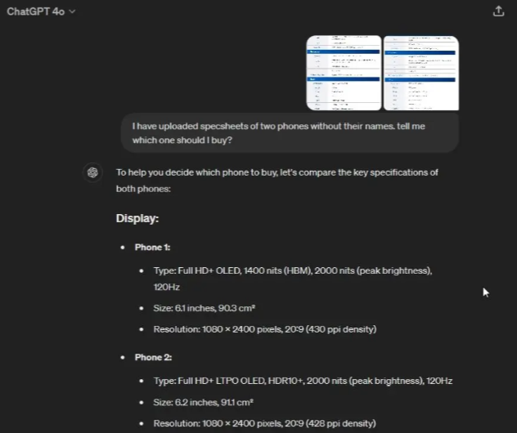
Task: Open the second uploaded specsheet thumbnail
Action: pyautogui.click(x=420, y=73)
